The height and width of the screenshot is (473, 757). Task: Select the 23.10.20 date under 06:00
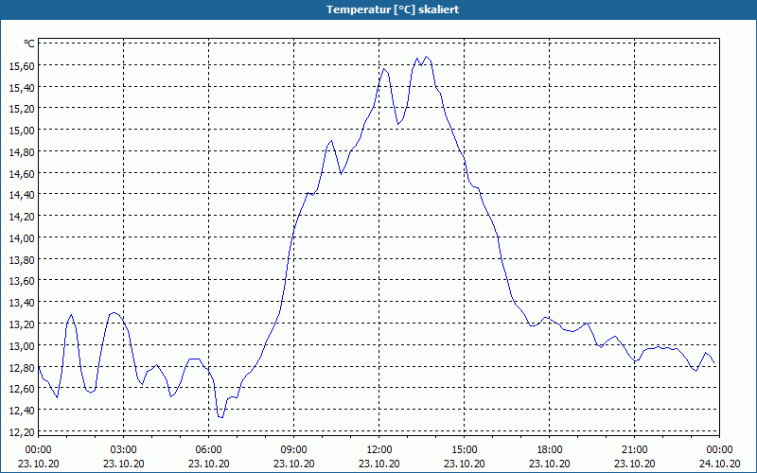[208, 464]
